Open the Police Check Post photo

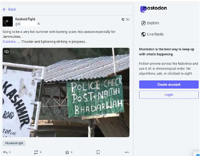[66, 93]
